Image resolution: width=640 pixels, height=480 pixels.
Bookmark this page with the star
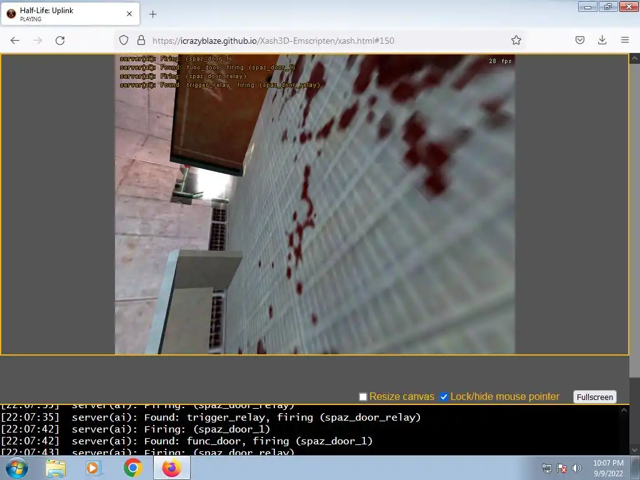[516, 40]
